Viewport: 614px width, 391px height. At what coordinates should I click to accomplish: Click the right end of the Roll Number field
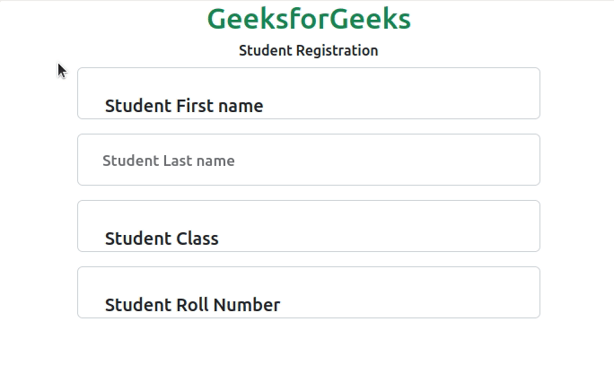pos(521,292)
